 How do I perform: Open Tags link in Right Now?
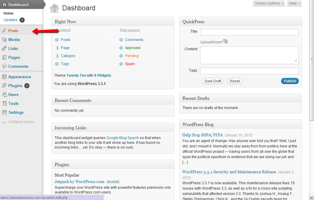click(x=65, y=64)
